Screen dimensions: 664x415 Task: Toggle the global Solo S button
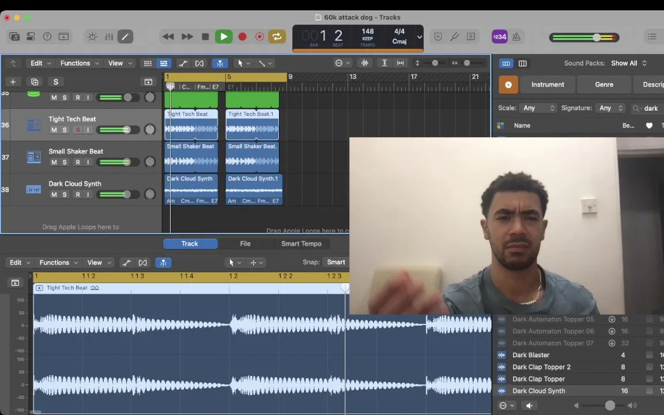(x=55, y=82)
